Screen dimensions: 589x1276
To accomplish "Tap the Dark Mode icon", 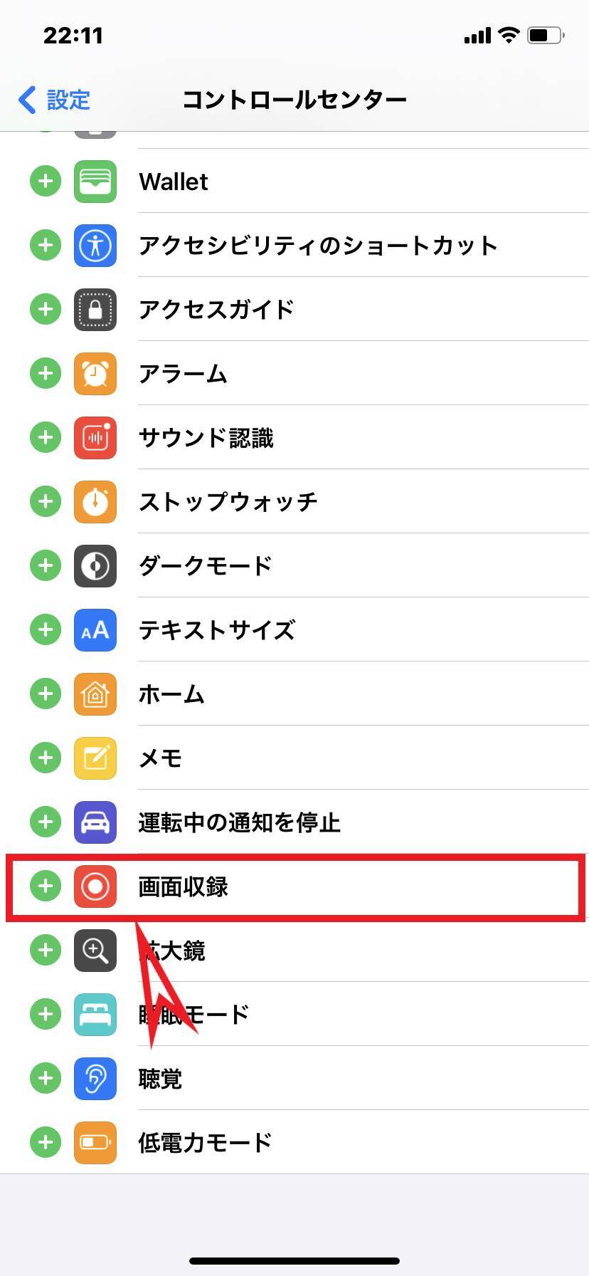I will click(95, 566).
